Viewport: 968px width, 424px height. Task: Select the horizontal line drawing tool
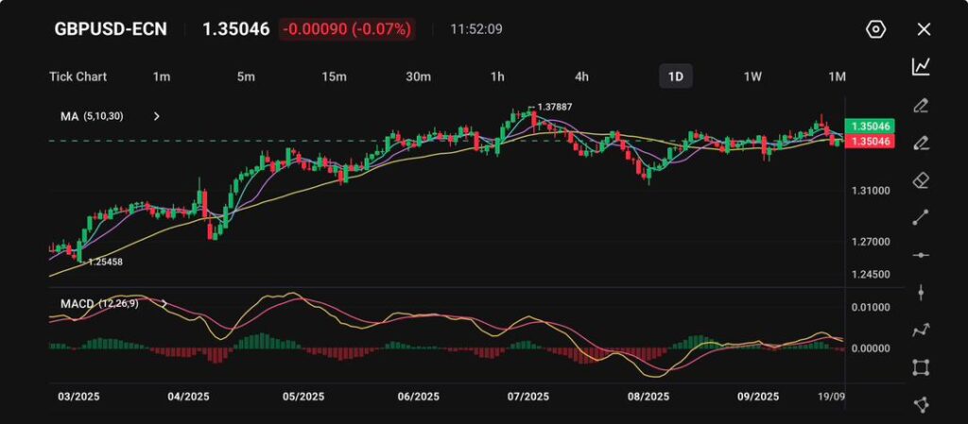(x=921, y=255)
